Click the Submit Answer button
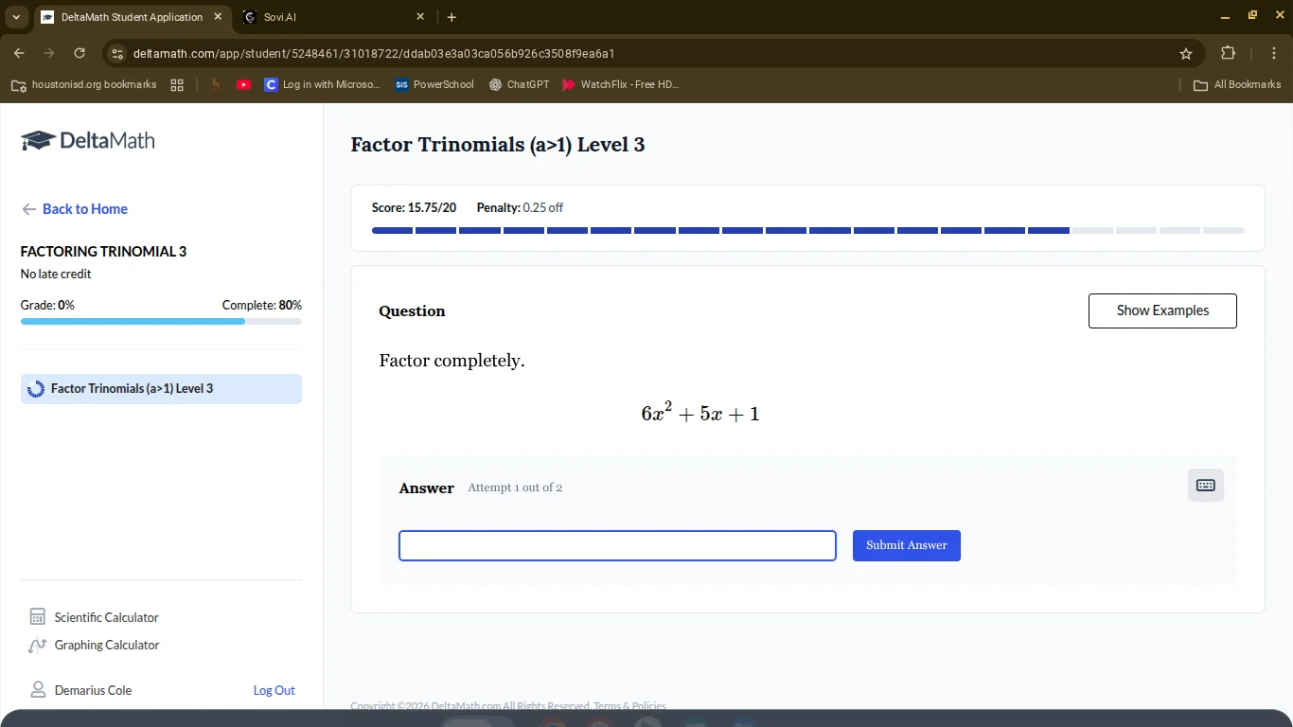The width and height of the screenshot is (1293, 727). 907,545
